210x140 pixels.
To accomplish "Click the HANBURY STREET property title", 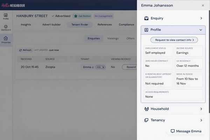I will (32, 16).
